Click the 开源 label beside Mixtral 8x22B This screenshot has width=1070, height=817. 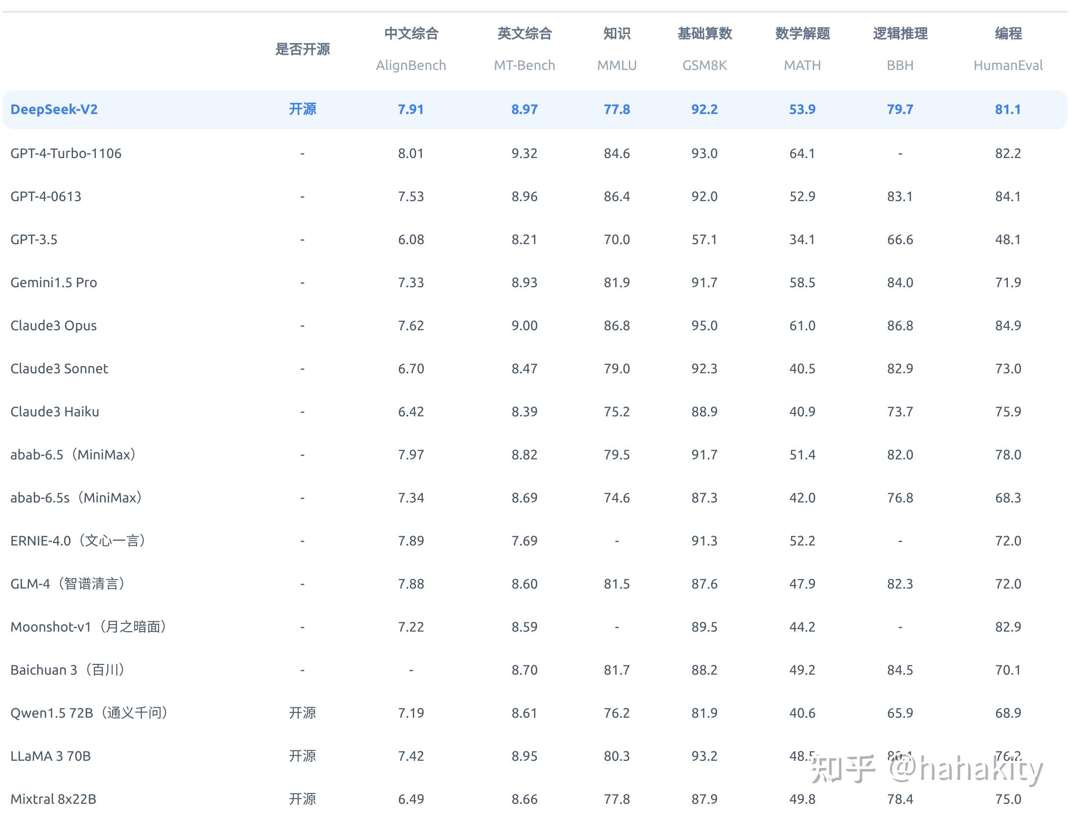[302, 799]
